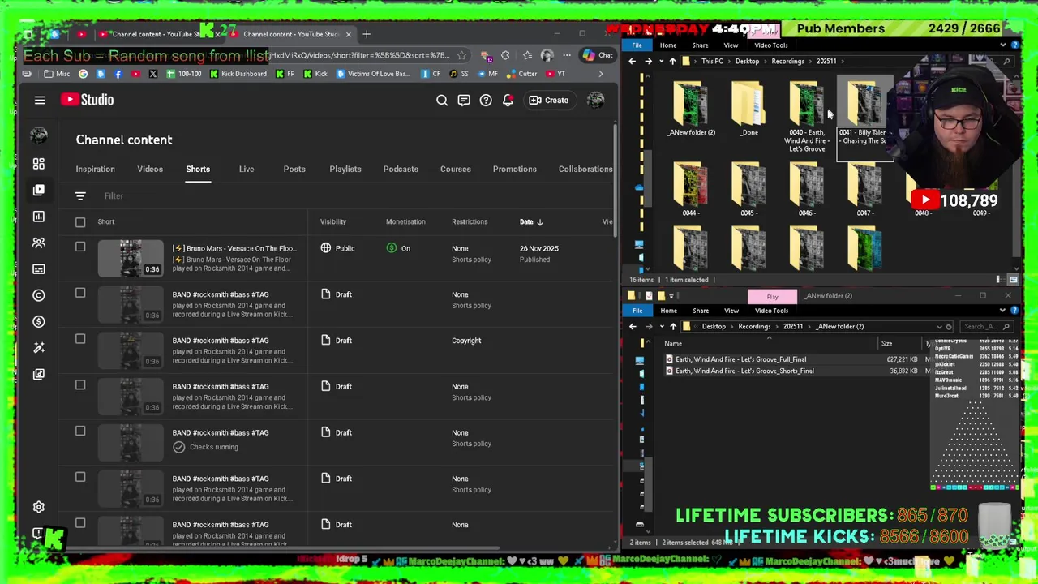The height and width of the screenshot is (584, 1038).
Task: Open the Facebook bookmark icon
Action: point(118,74)
